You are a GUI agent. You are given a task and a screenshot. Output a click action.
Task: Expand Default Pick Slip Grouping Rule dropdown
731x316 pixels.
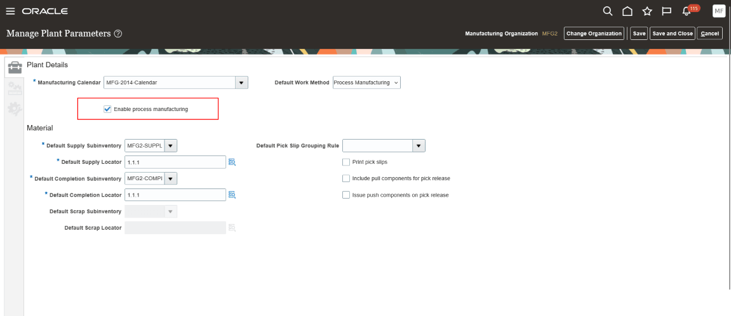click(419, 146)
